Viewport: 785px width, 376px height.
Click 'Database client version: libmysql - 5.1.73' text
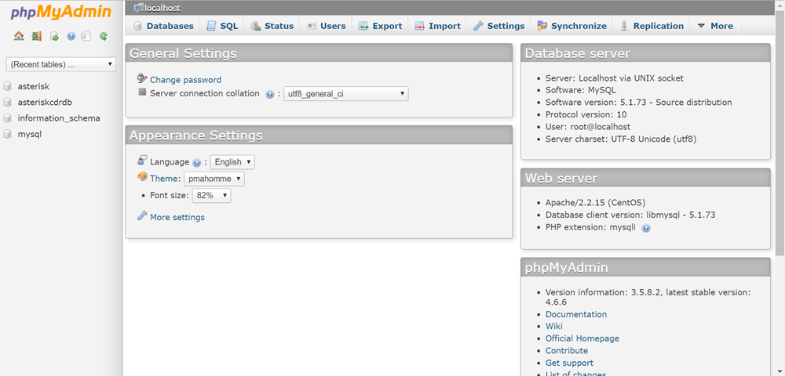pos(630,215)
